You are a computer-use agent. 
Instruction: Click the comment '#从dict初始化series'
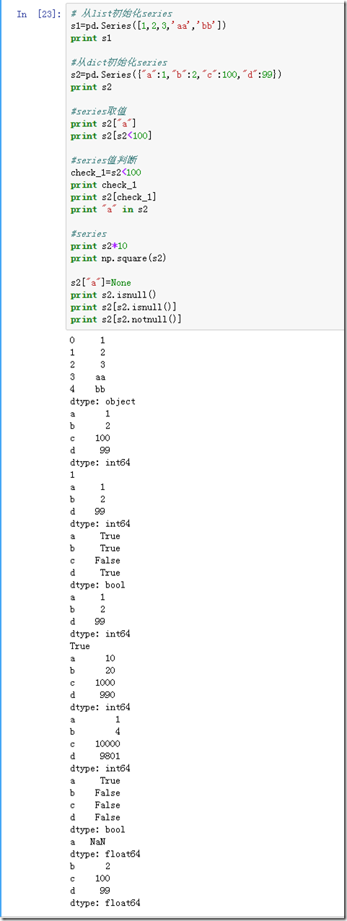click(119, 63)
